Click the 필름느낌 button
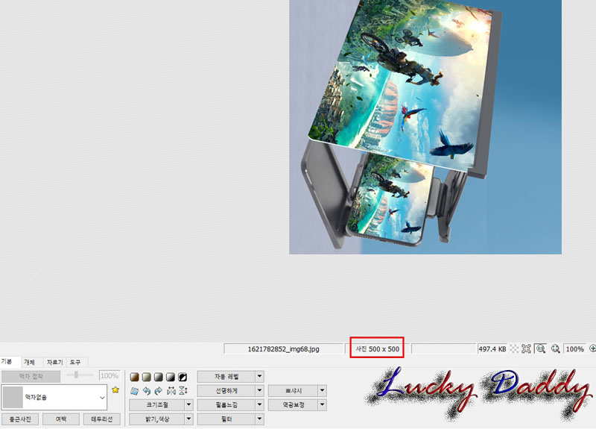The image size is (596, 429). 226,404
